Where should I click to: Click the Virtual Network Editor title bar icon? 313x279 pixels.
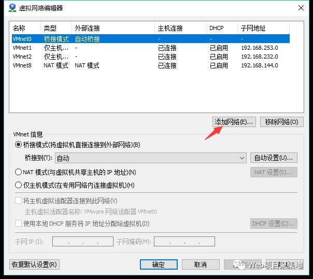click(x=12, y=8)
